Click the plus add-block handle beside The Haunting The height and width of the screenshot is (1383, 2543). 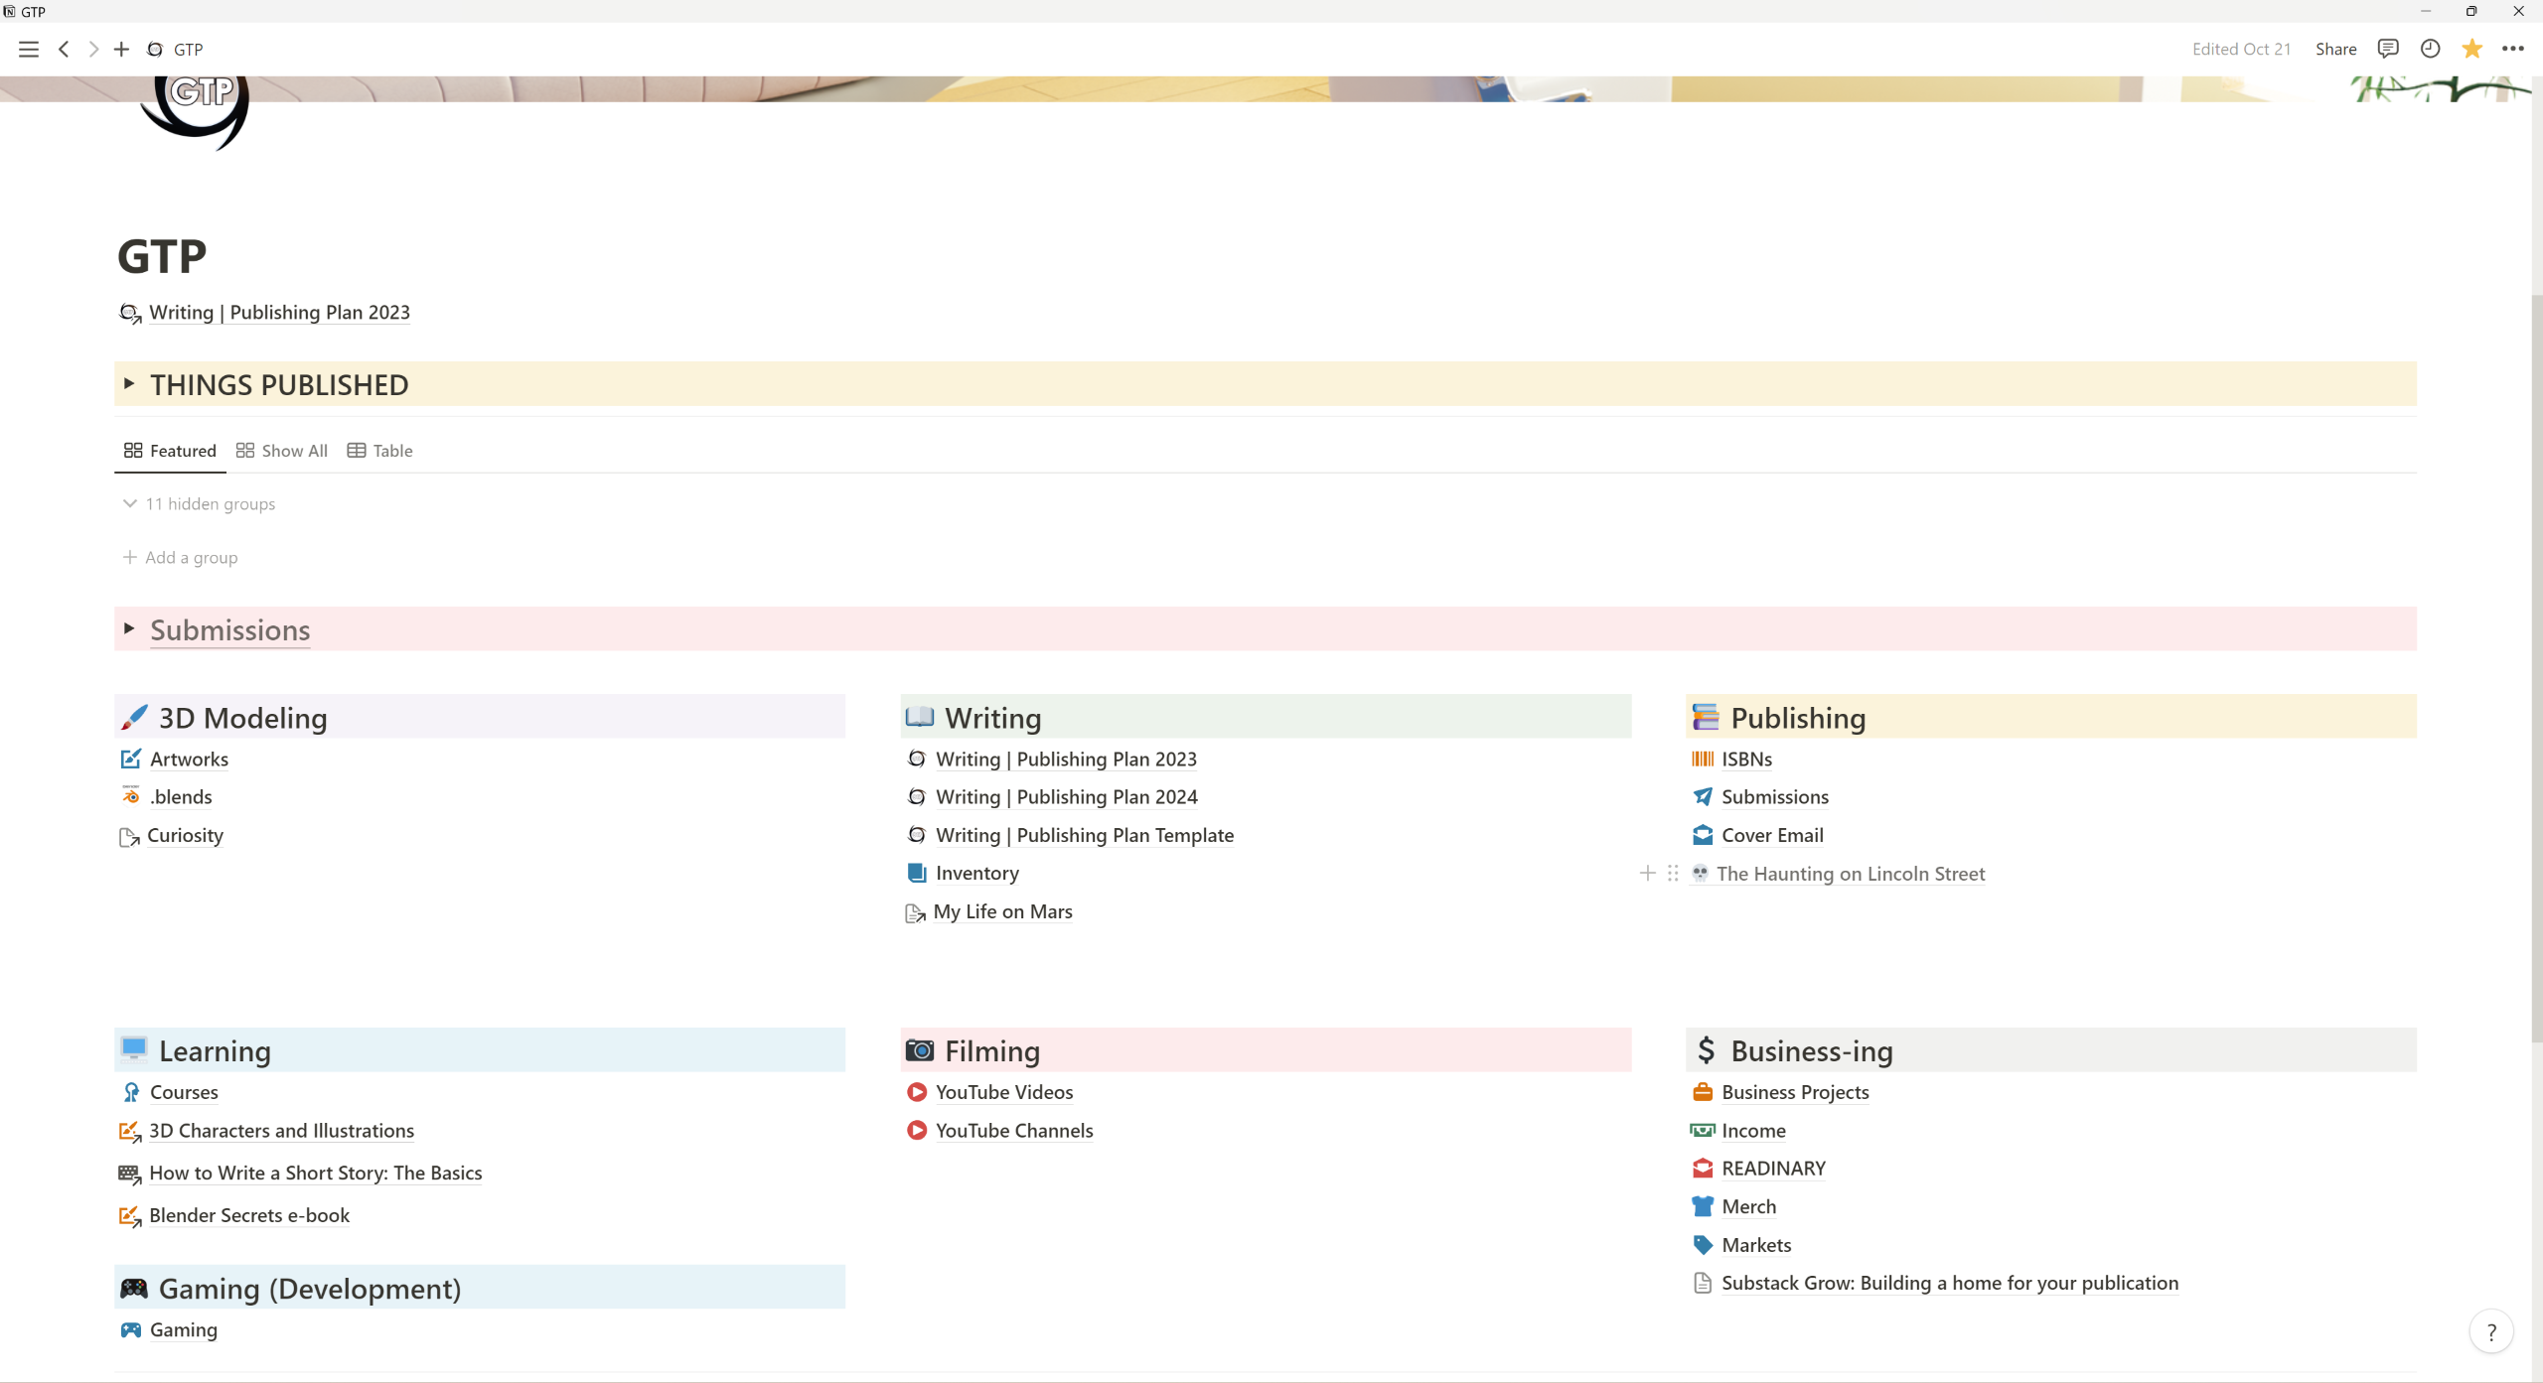1647,873
